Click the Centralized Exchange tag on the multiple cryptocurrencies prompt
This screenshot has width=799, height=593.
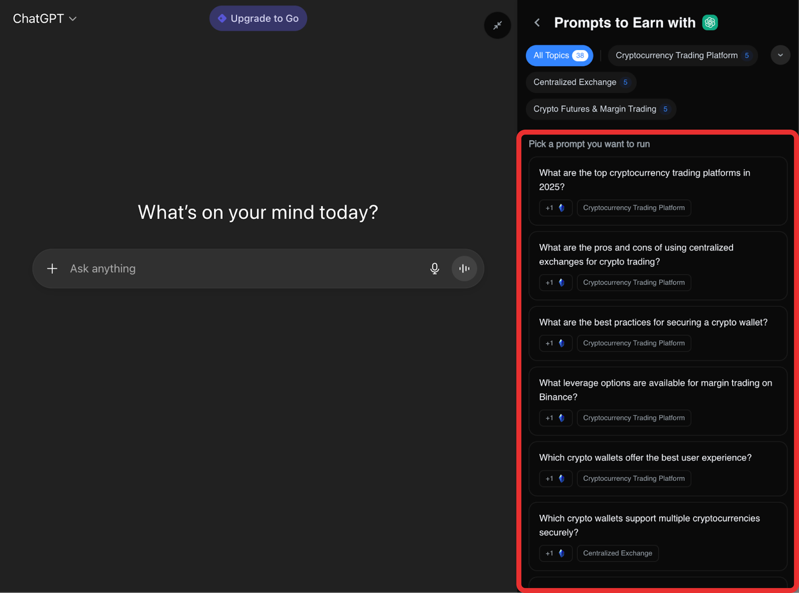tap(617, 553)
